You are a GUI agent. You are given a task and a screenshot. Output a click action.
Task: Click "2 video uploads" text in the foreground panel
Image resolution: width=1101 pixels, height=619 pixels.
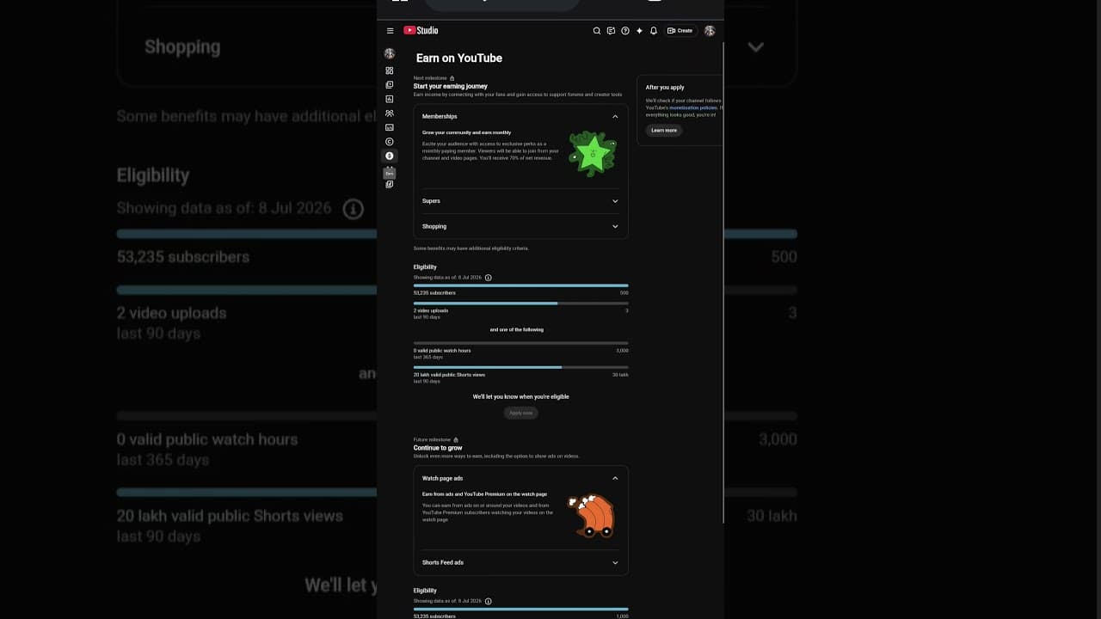click(x=431, y=310)
